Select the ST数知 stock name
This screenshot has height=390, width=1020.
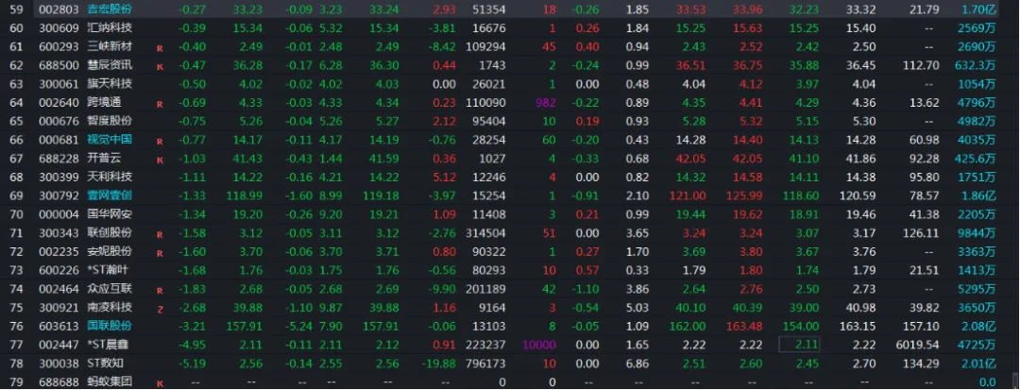[x=106, y=363]
